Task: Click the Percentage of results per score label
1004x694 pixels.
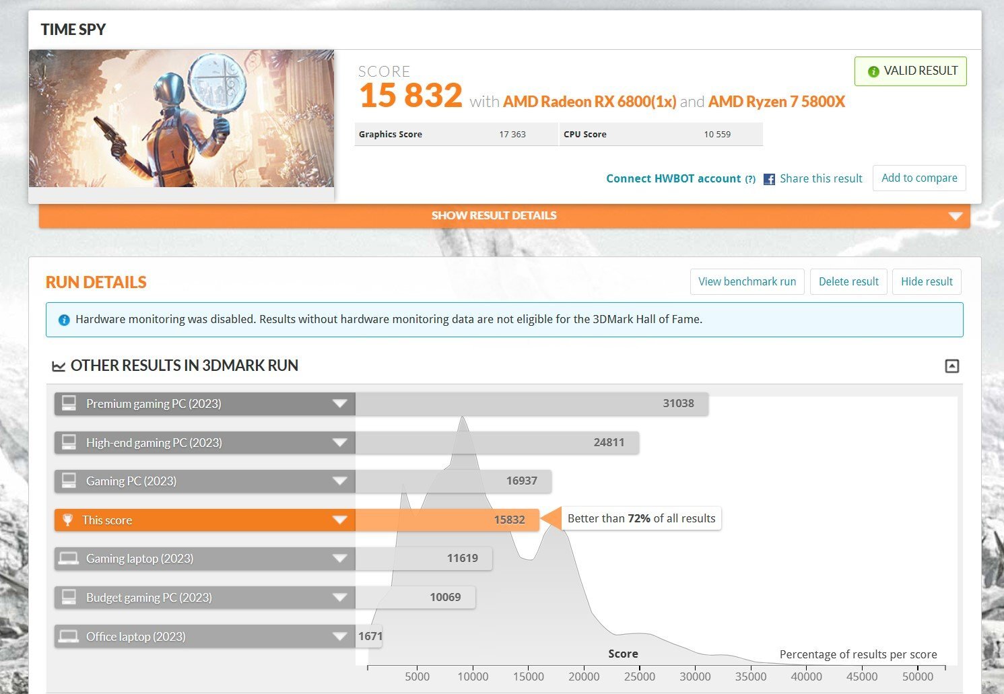Action: tap(858, 654)
